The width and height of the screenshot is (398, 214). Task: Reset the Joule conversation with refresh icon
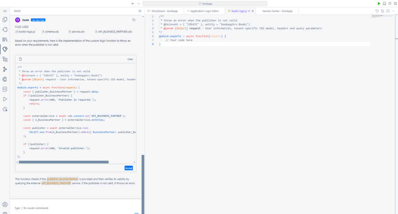[x=134, y=20]
